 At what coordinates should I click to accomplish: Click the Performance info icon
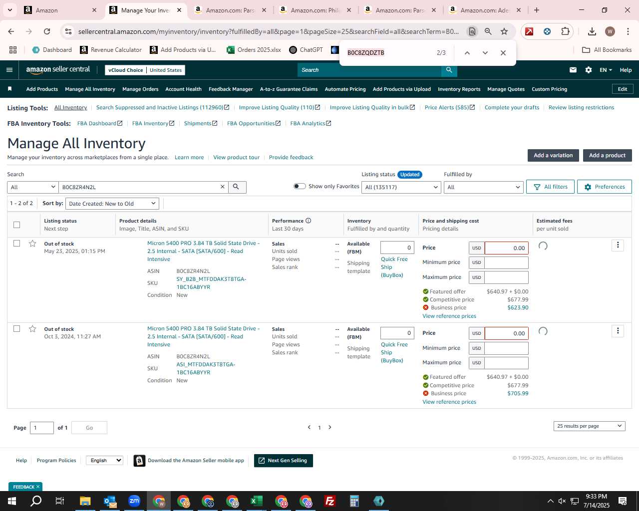tap(309, 221)
